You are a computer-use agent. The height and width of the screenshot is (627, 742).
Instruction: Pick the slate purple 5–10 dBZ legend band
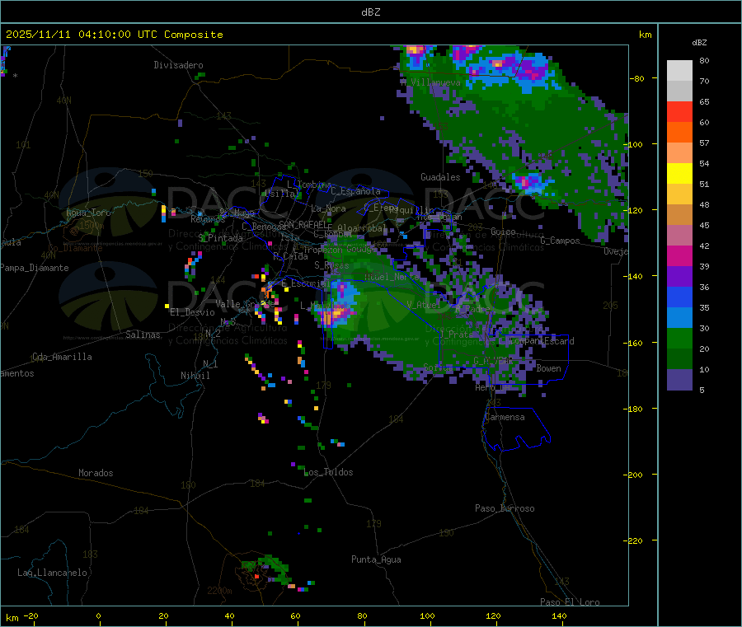(679, 380)
